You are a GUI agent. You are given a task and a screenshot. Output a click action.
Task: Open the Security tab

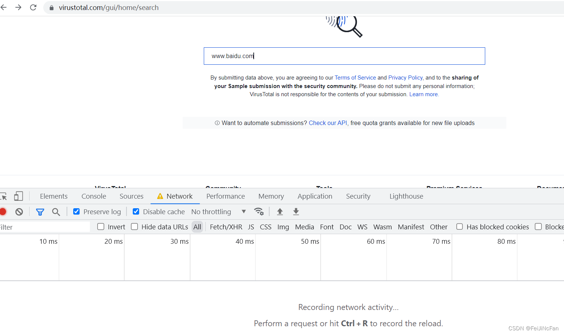[x=358, y=196]
